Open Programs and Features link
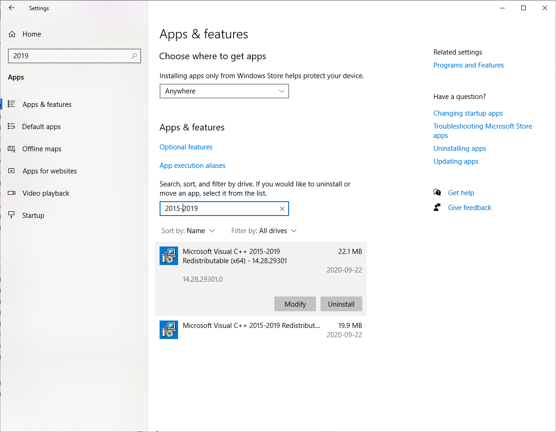 tap(469, 65)
